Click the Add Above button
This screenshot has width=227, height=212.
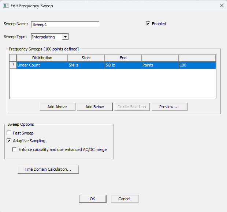click(57, 107)
